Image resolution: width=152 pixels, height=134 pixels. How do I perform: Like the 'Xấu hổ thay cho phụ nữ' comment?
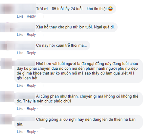(x=20, y=35)
